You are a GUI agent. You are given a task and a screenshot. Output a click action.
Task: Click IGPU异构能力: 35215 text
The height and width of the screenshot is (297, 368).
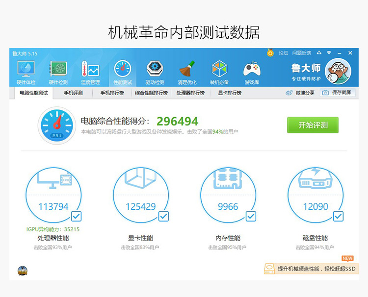53,229
